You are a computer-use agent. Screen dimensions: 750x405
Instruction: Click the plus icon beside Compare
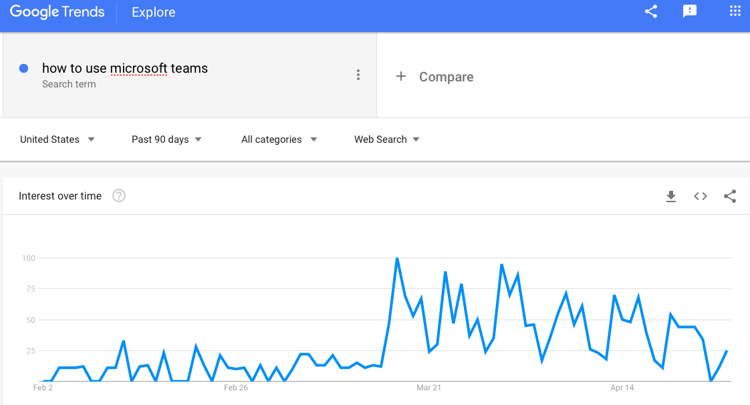click(401, 76)
